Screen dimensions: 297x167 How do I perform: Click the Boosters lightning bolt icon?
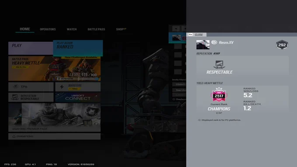click(62, 87)
